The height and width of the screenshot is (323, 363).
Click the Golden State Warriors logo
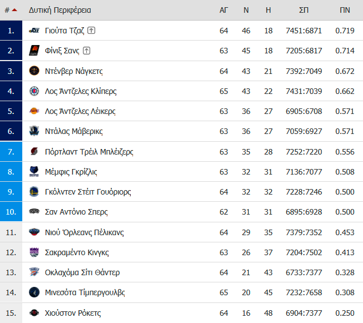tap(34, 192)
